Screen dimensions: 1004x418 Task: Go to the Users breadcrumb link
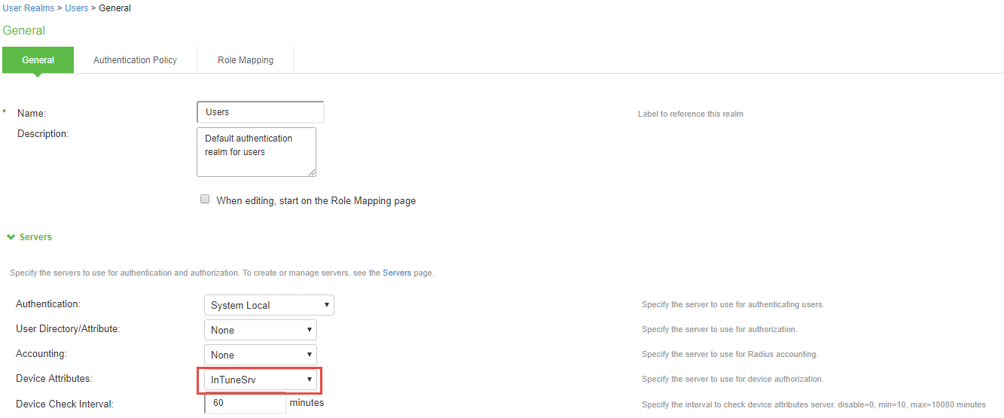[77, 8]
